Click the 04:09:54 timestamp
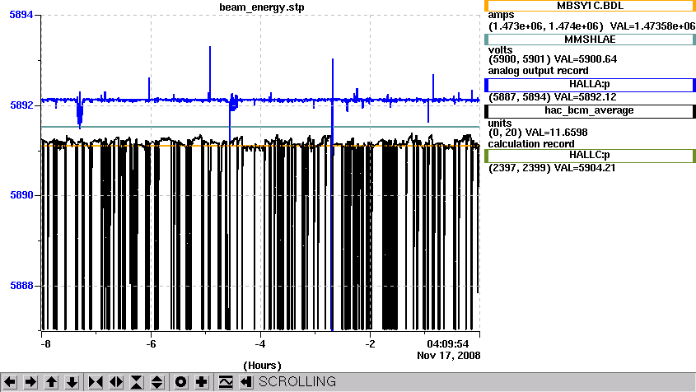Screen dimensions: 696x392 coord(448,344)
